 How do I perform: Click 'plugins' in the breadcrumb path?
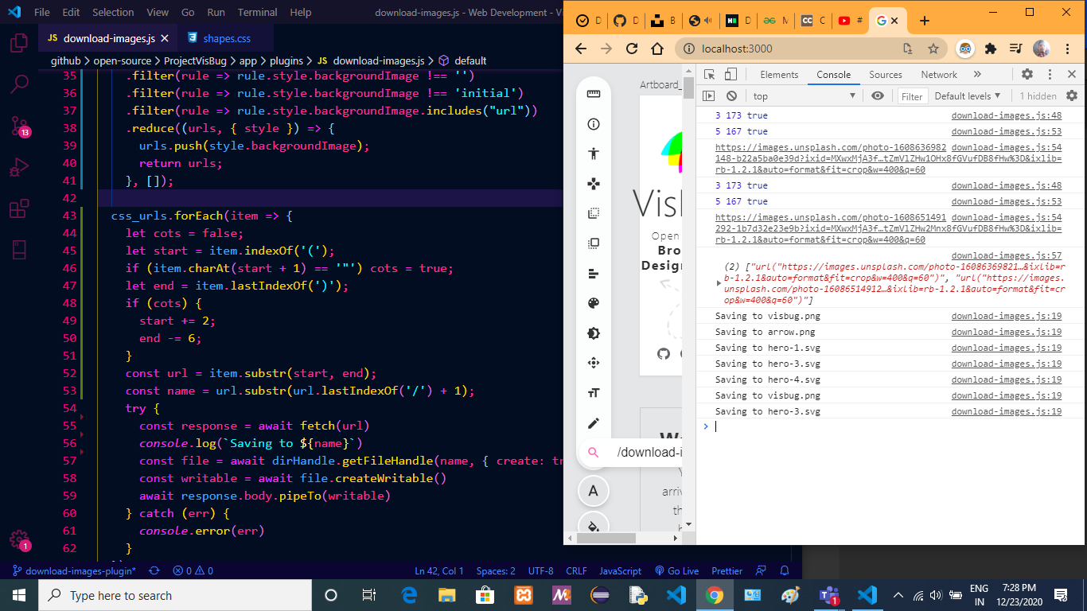pyautogui.click(x=286, y=60)
